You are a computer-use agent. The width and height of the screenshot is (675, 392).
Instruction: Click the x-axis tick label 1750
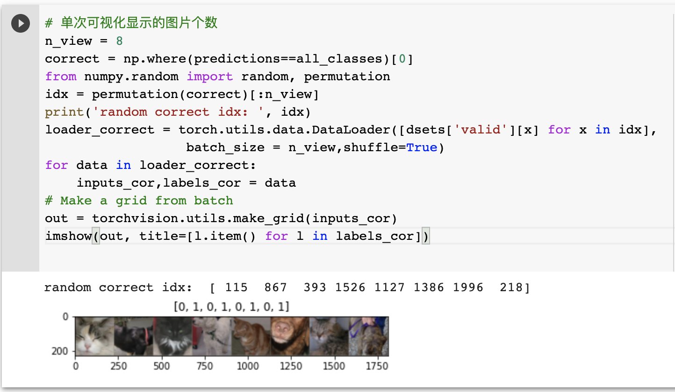pyautogui.click(x=377, y=366)
